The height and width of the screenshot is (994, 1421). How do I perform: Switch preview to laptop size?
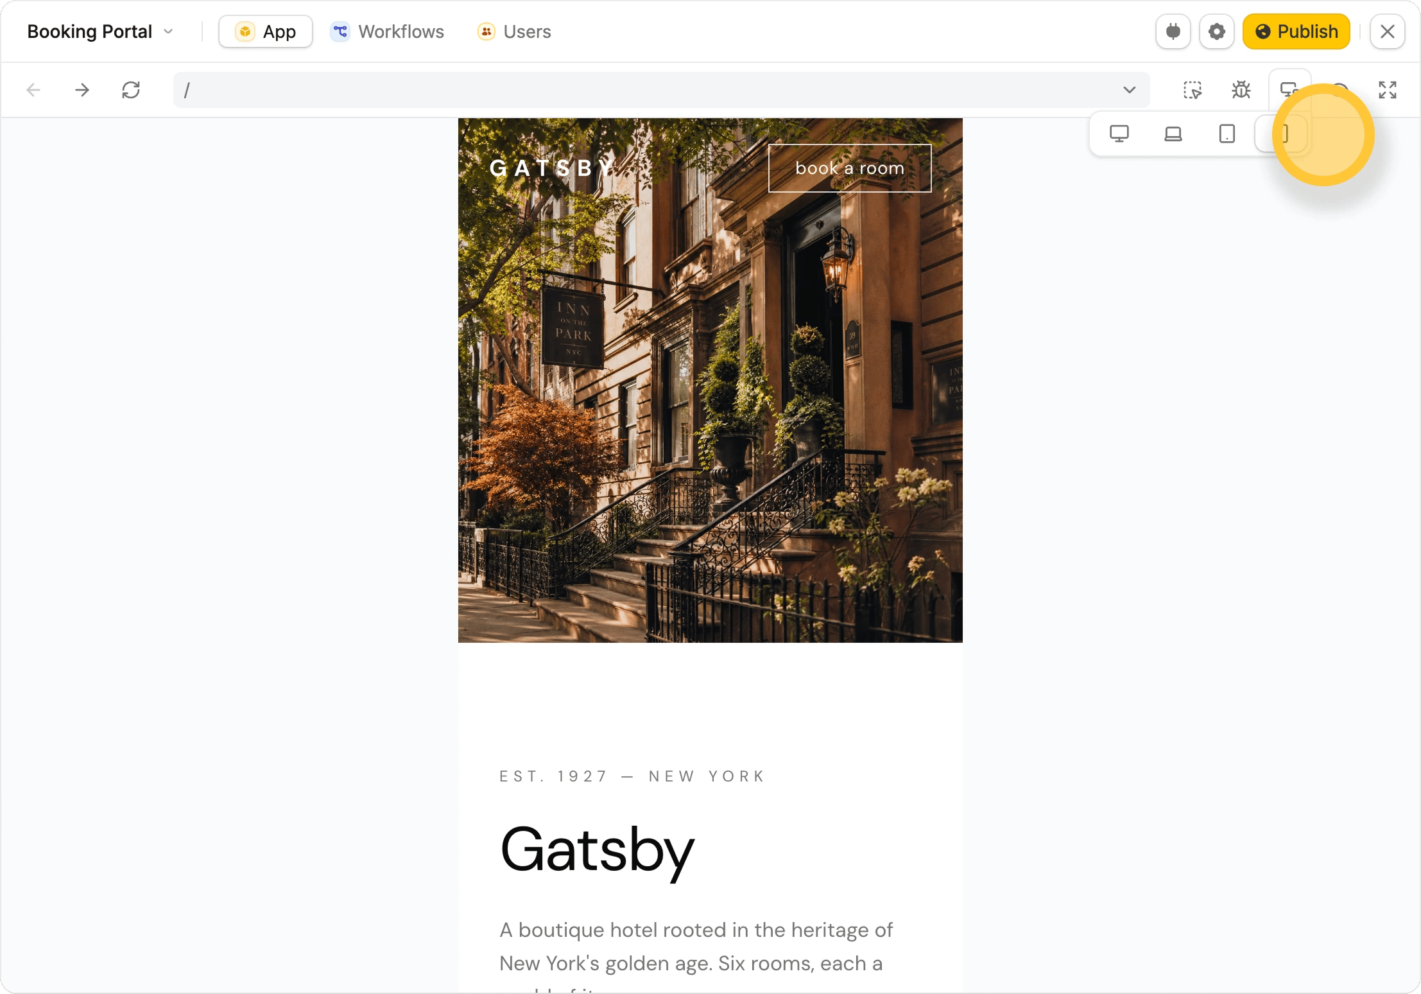[x=1173, y=134]
